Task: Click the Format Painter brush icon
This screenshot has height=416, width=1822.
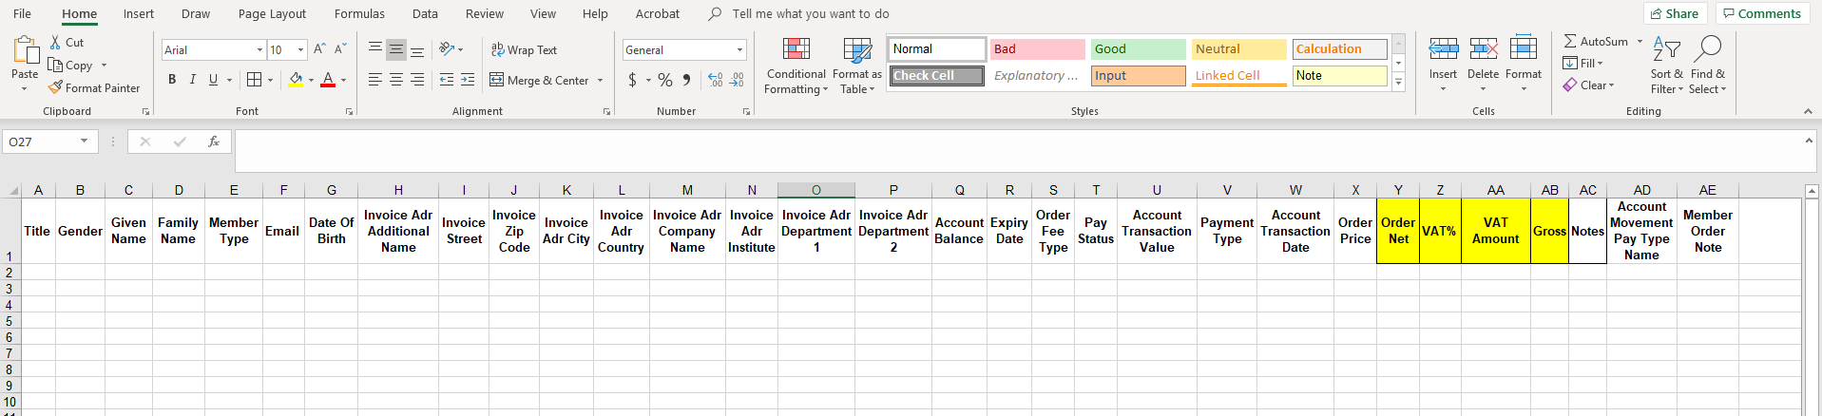Action: click(56, 87)
